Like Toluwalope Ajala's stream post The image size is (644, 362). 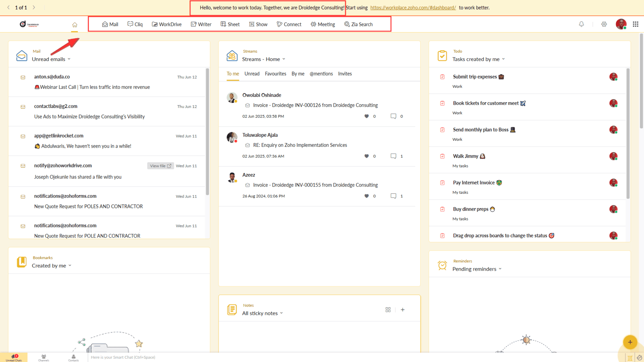[x=366, y=156]
